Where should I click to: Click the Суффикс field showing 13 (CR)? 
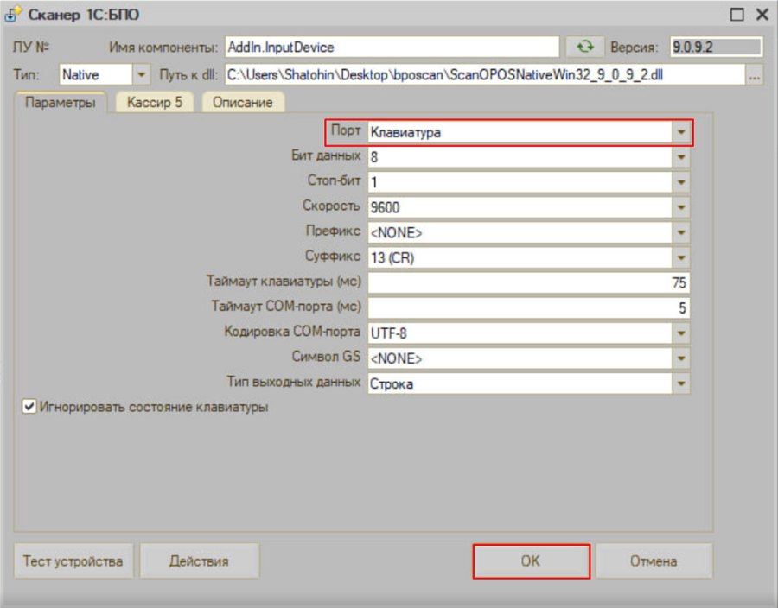tap(520, 257)
